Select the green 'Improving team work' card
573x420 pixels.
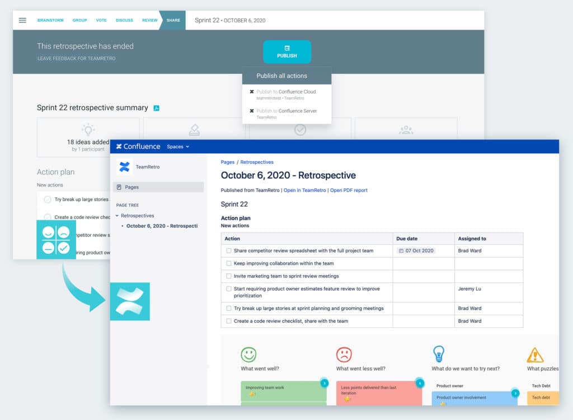[x=283, y=390]
